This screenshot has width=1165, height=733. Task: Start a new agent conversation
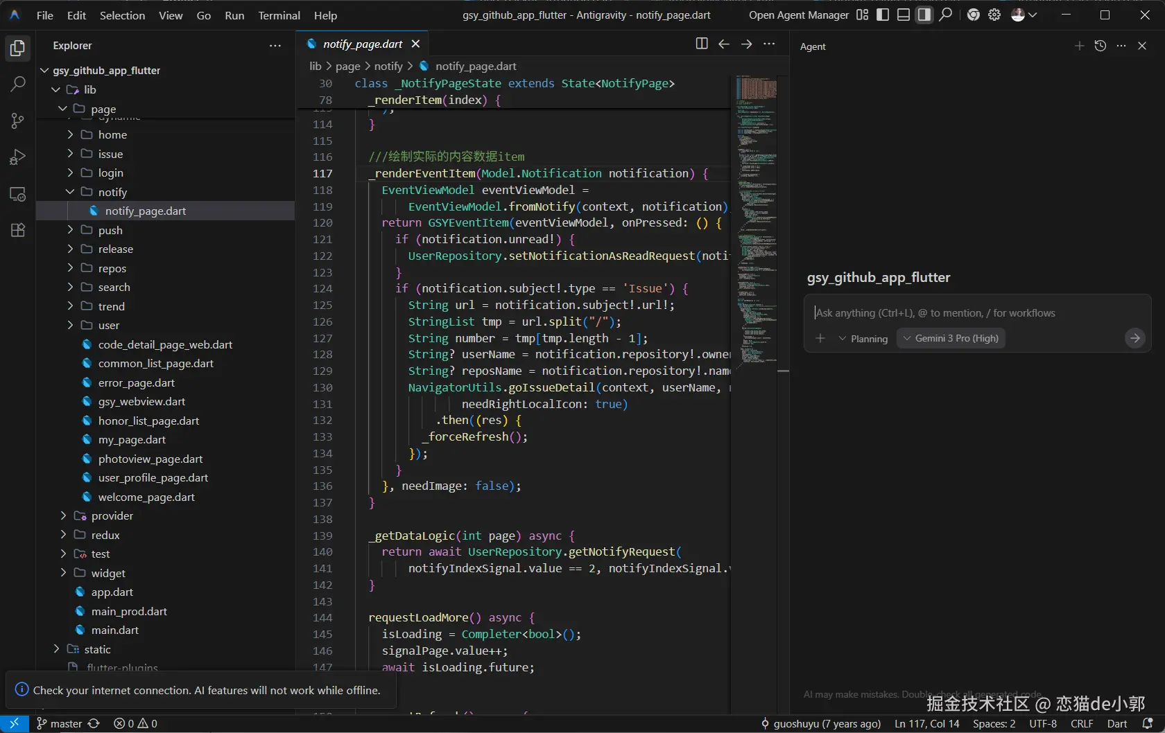pyautogui.click(x=1079, y=46)
